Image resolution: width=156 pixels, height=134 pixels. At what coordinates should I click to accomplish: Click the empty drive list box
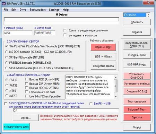pyautogui.click(x=61, y=21)
